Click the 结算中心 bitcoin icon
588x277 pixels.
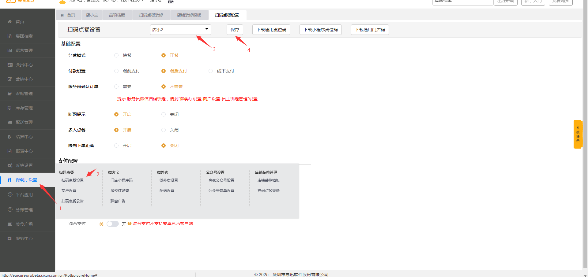[9, 137]
